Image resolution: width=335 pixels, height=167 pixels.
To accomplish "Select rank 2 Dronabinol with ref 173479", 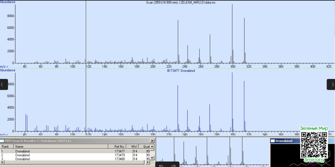I will pyautogui.click(x=75, y=155).
